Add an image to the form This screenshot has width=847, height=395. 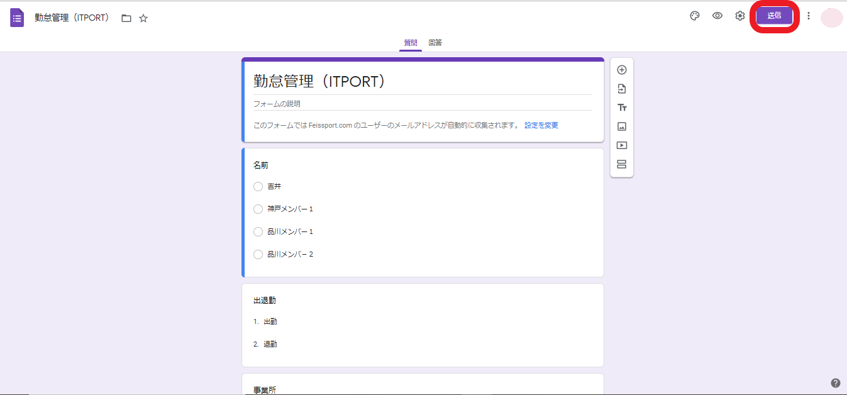tap(622, 126)
